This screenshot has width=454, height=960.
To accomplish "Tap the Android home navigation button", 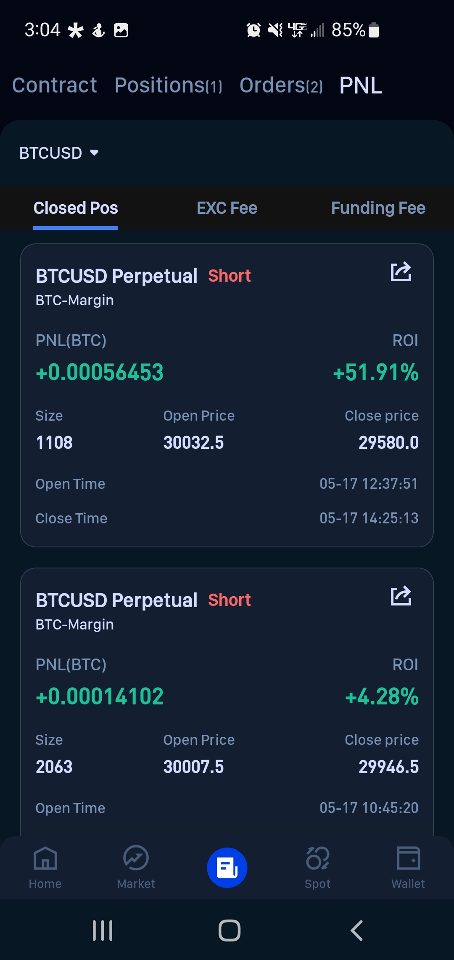I will coord(230,931).
